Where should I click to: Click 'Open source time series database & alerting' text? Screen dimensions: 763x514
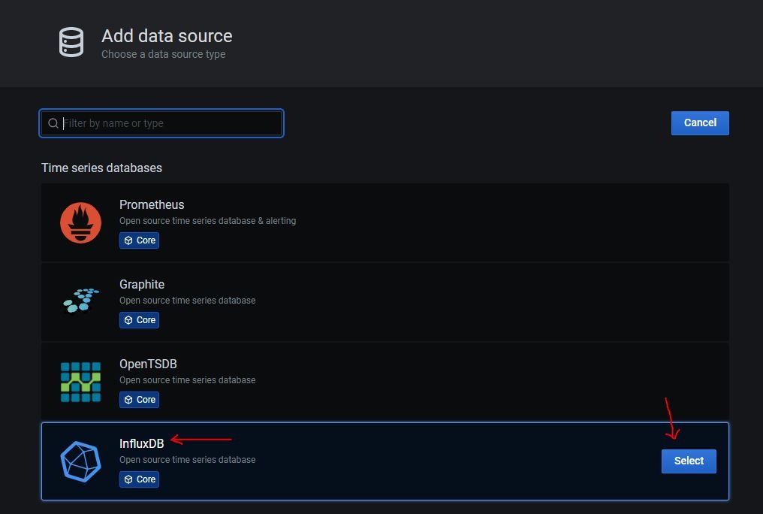(208, 220)
